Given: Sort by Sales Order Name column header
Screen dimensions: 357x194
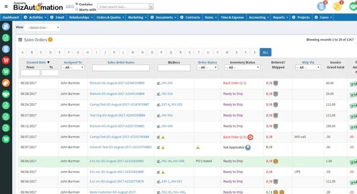Looking at the screenshot, I should pyautogui.click(x=121, y=62).
